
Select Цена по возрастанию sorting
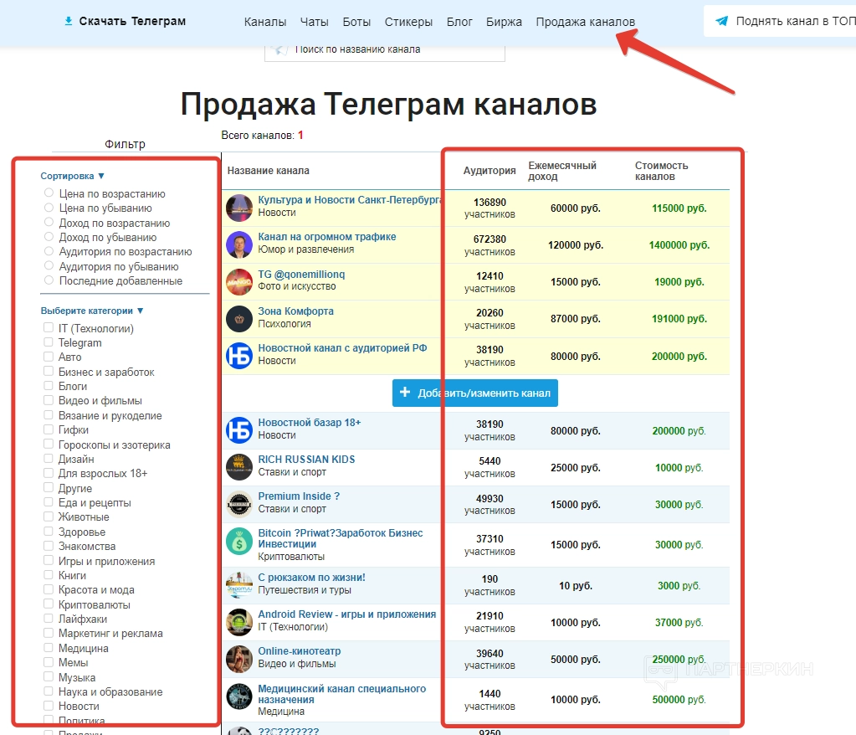pyautogui.click(x=49, y=193)
